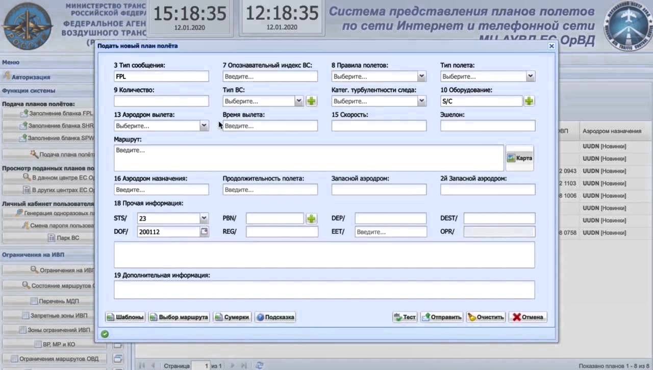
Task: Expand the Тип полета dropdown
Action: (x=531, y=76)
